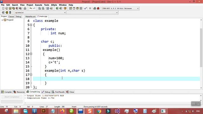Compile the project with the Compile icon

pos(70,9)
